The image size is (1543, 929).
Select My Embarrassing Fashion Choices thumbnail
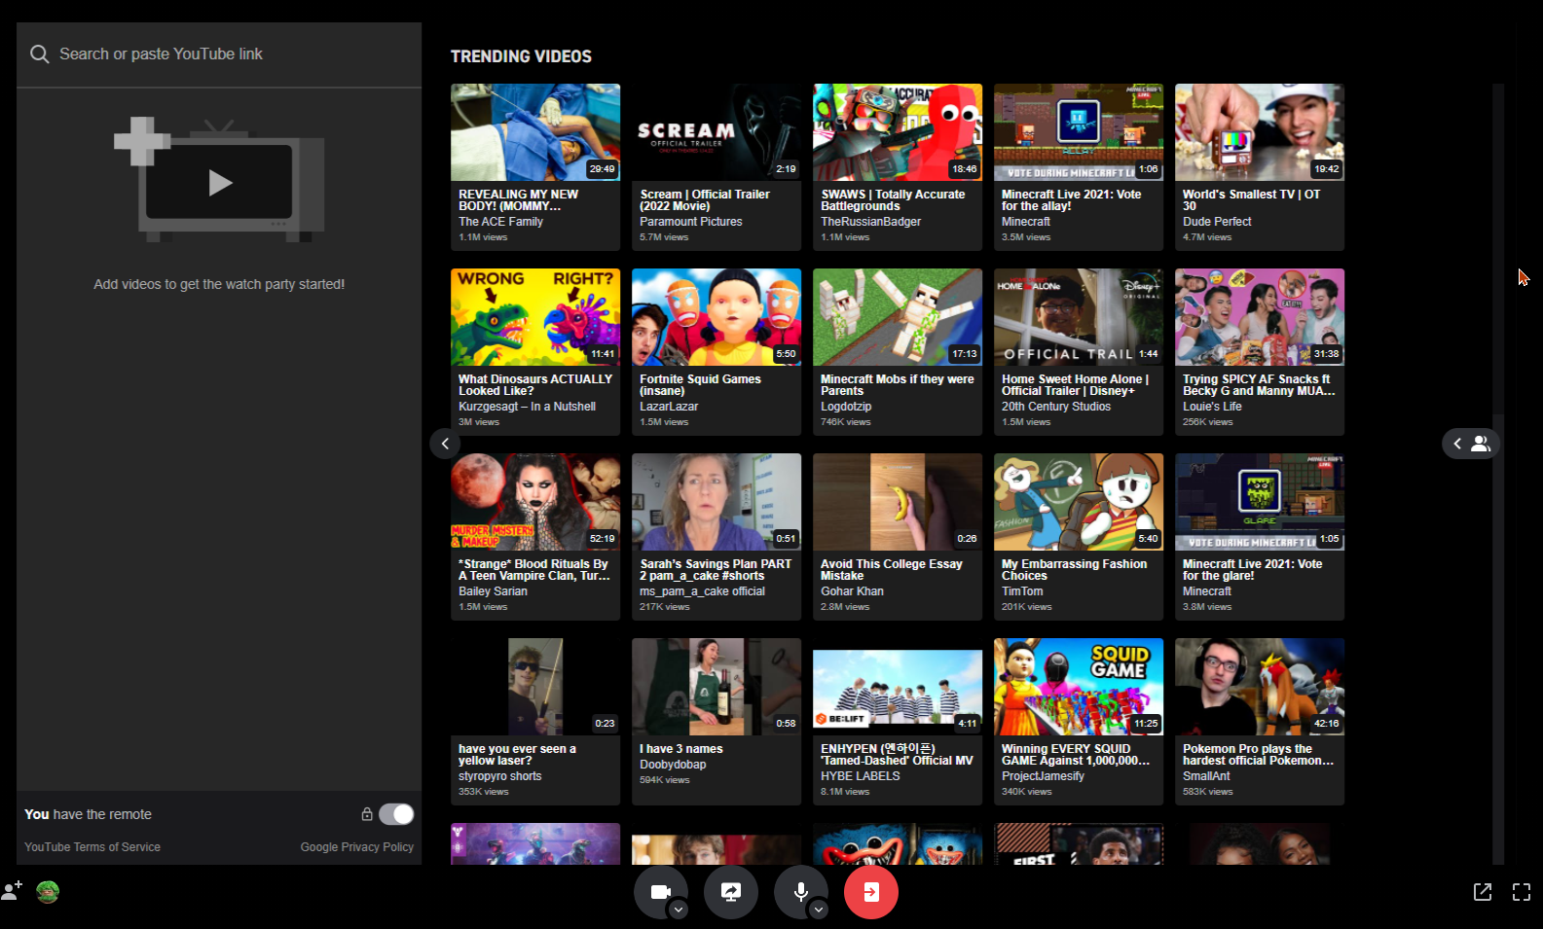tap(1079, 502)
